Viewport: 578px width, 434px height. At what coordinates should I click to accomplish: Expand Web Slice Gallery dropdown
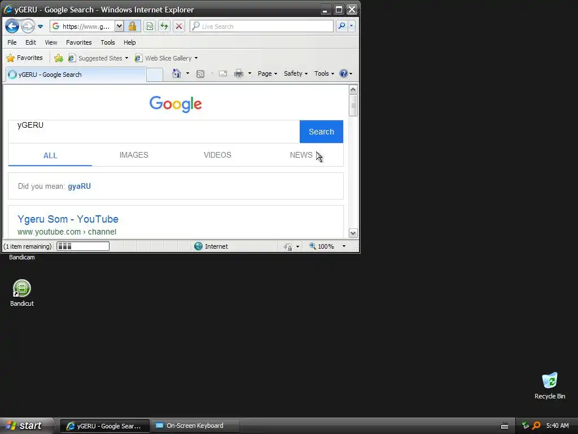(196, 58)
